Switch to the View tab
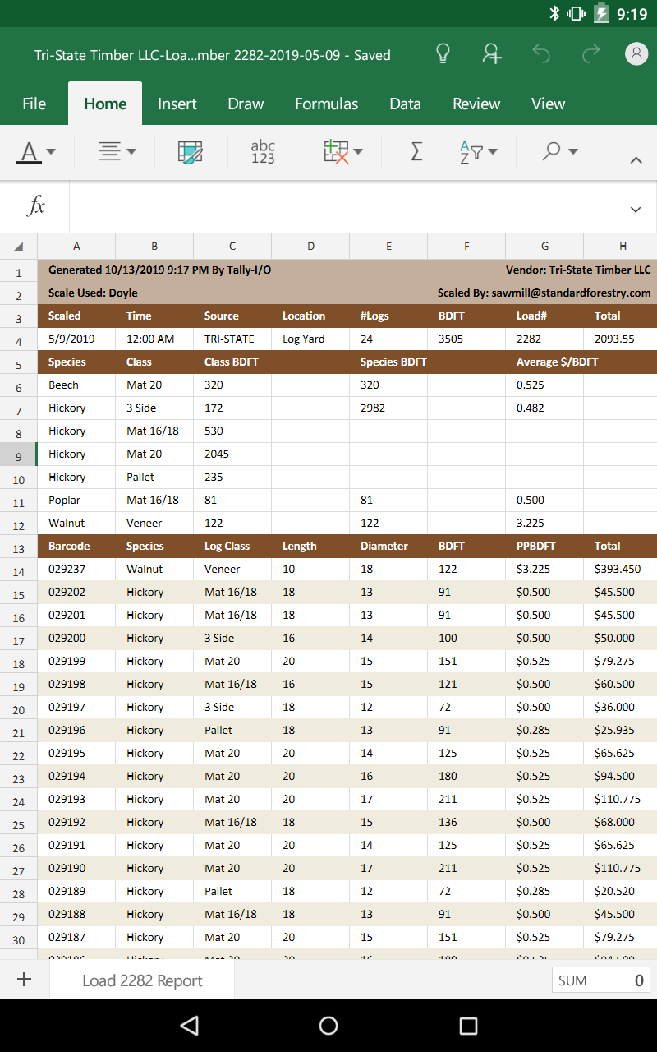Screen dimensions: 657x1052 (x=548, y=104)
